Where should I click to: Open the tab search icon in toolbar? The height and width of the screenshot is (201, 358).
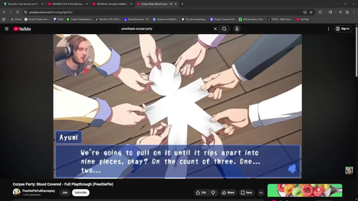(330, 12)
